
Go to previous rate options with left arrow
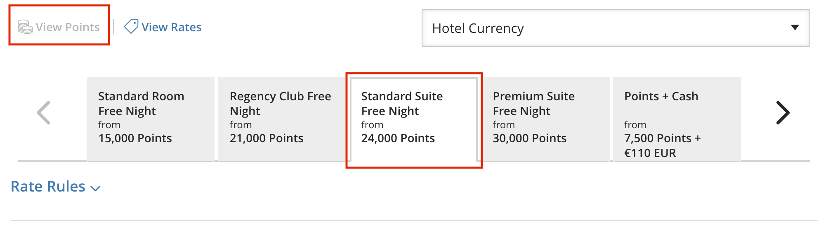(x=44, y=113)
